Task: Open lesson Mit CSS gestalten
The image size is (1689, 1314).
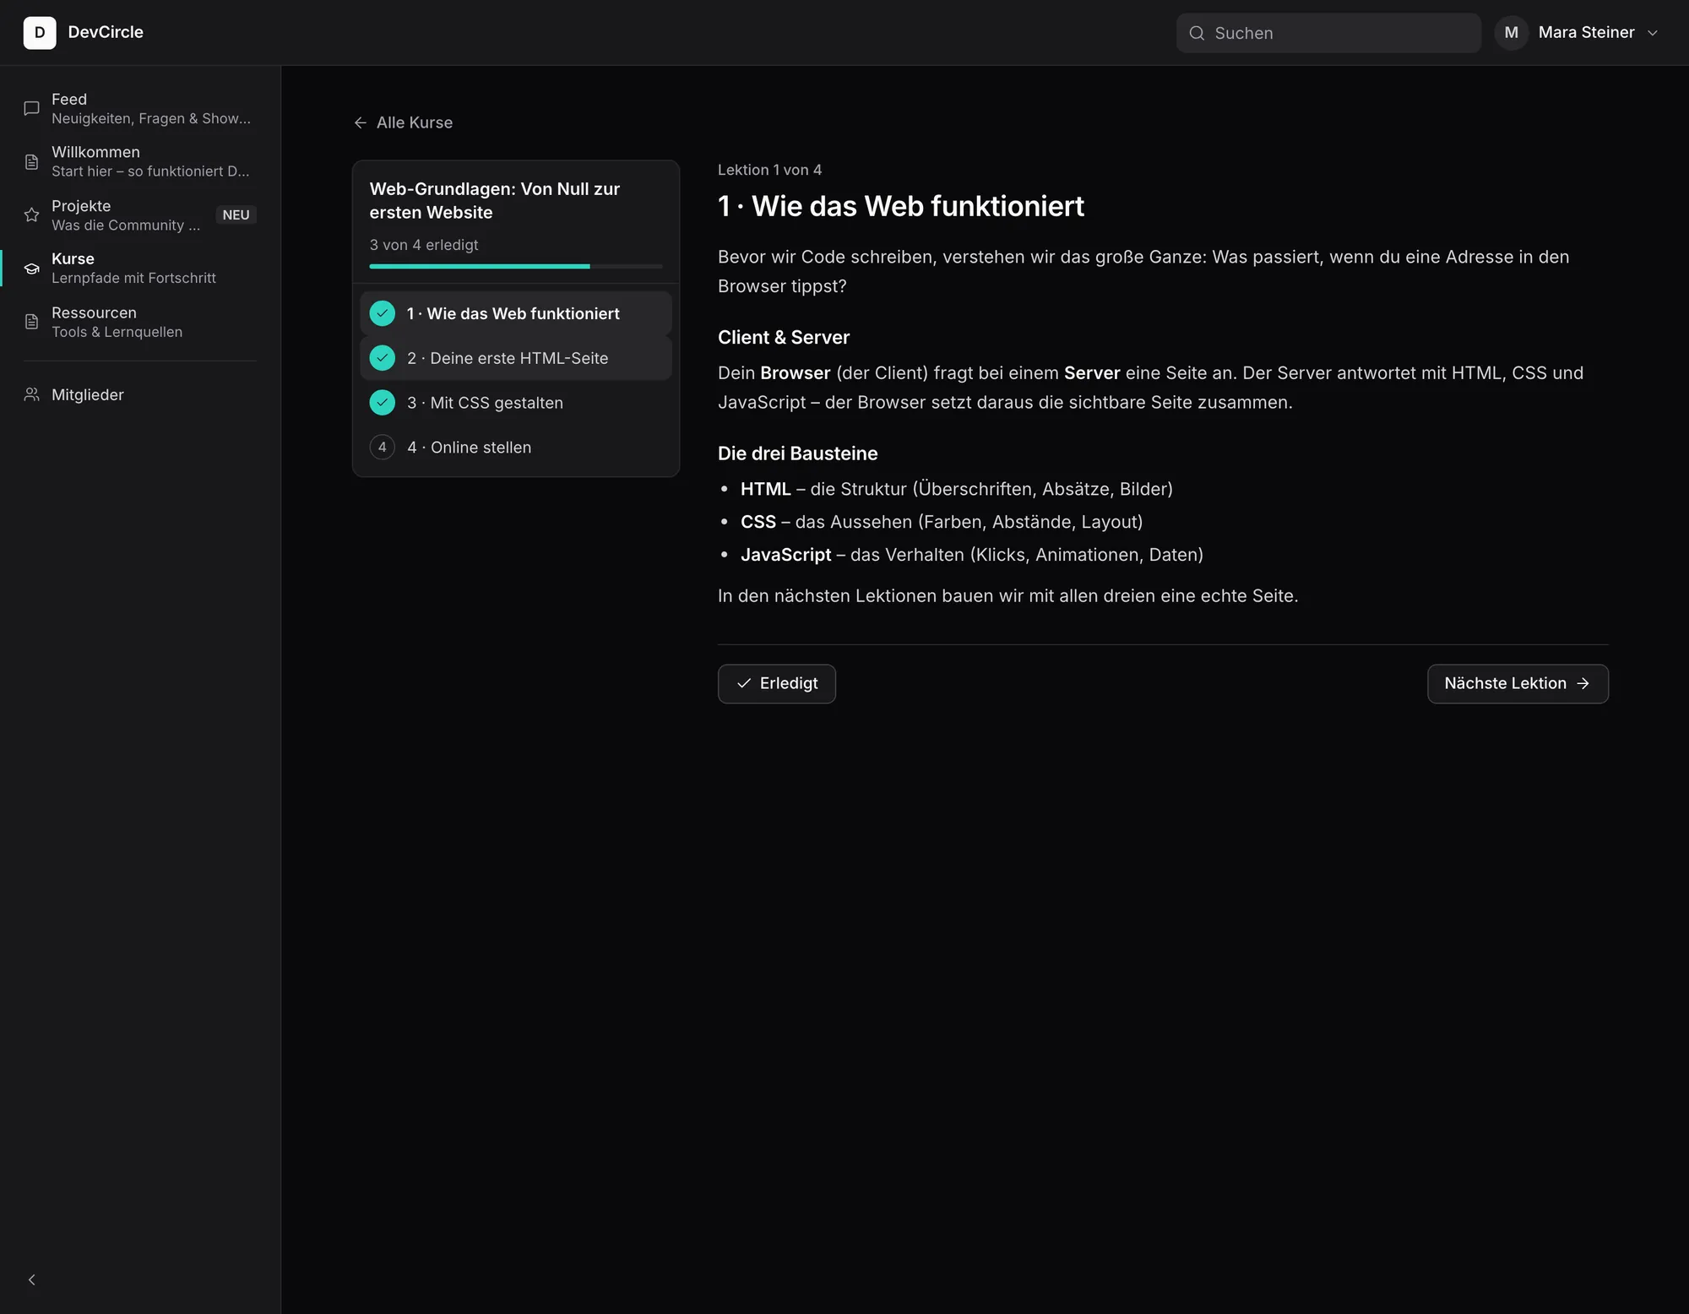Action: pyautogui.click(x=516, y=403)
